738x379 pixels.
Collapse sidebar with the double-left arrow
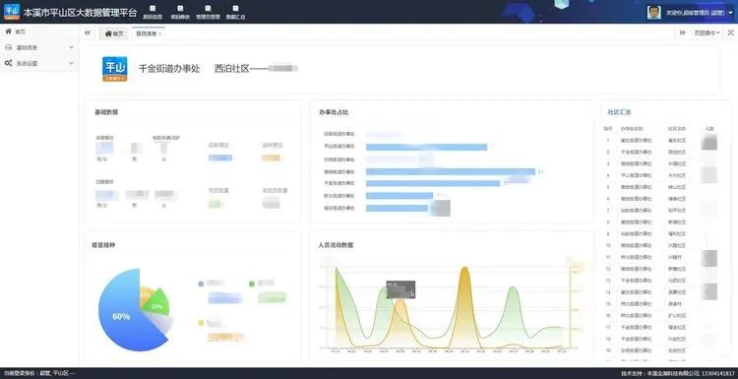[x=87, y=32]
